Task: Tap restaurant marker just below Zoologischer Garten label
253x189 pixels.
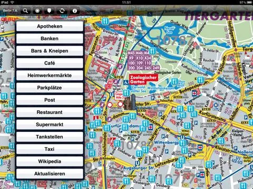Action: click(x=126, y=93)
